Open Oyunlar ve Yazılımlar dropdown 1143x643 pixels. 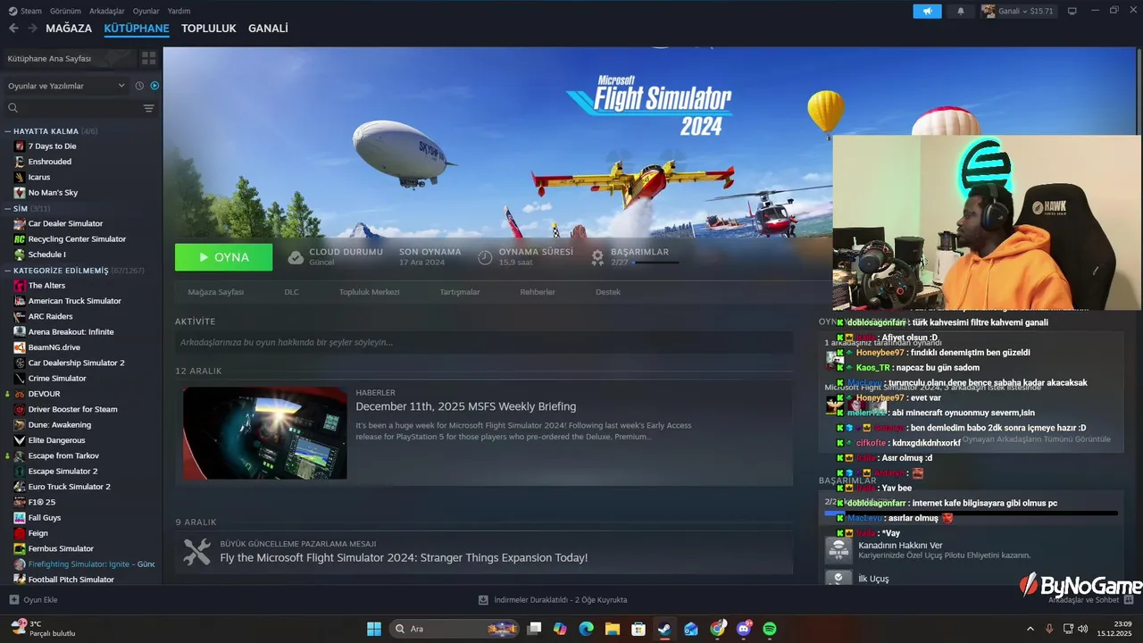pyautogui.click(x=67, y=86)
